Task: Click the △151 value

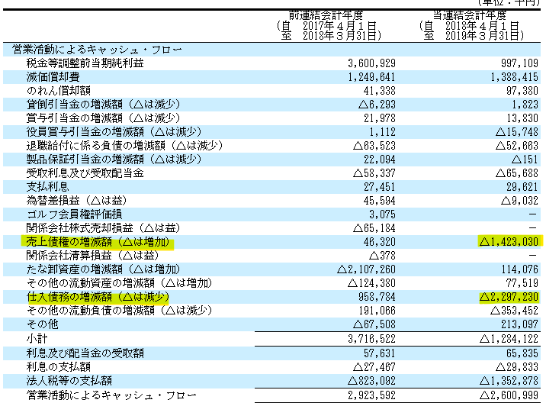Action: (525, 160)
